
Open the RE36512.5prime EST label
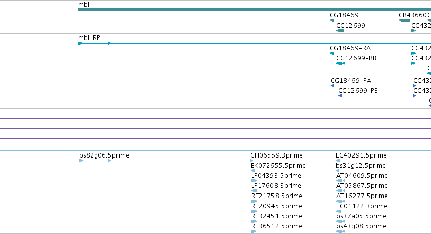click(x=277, y=226)
